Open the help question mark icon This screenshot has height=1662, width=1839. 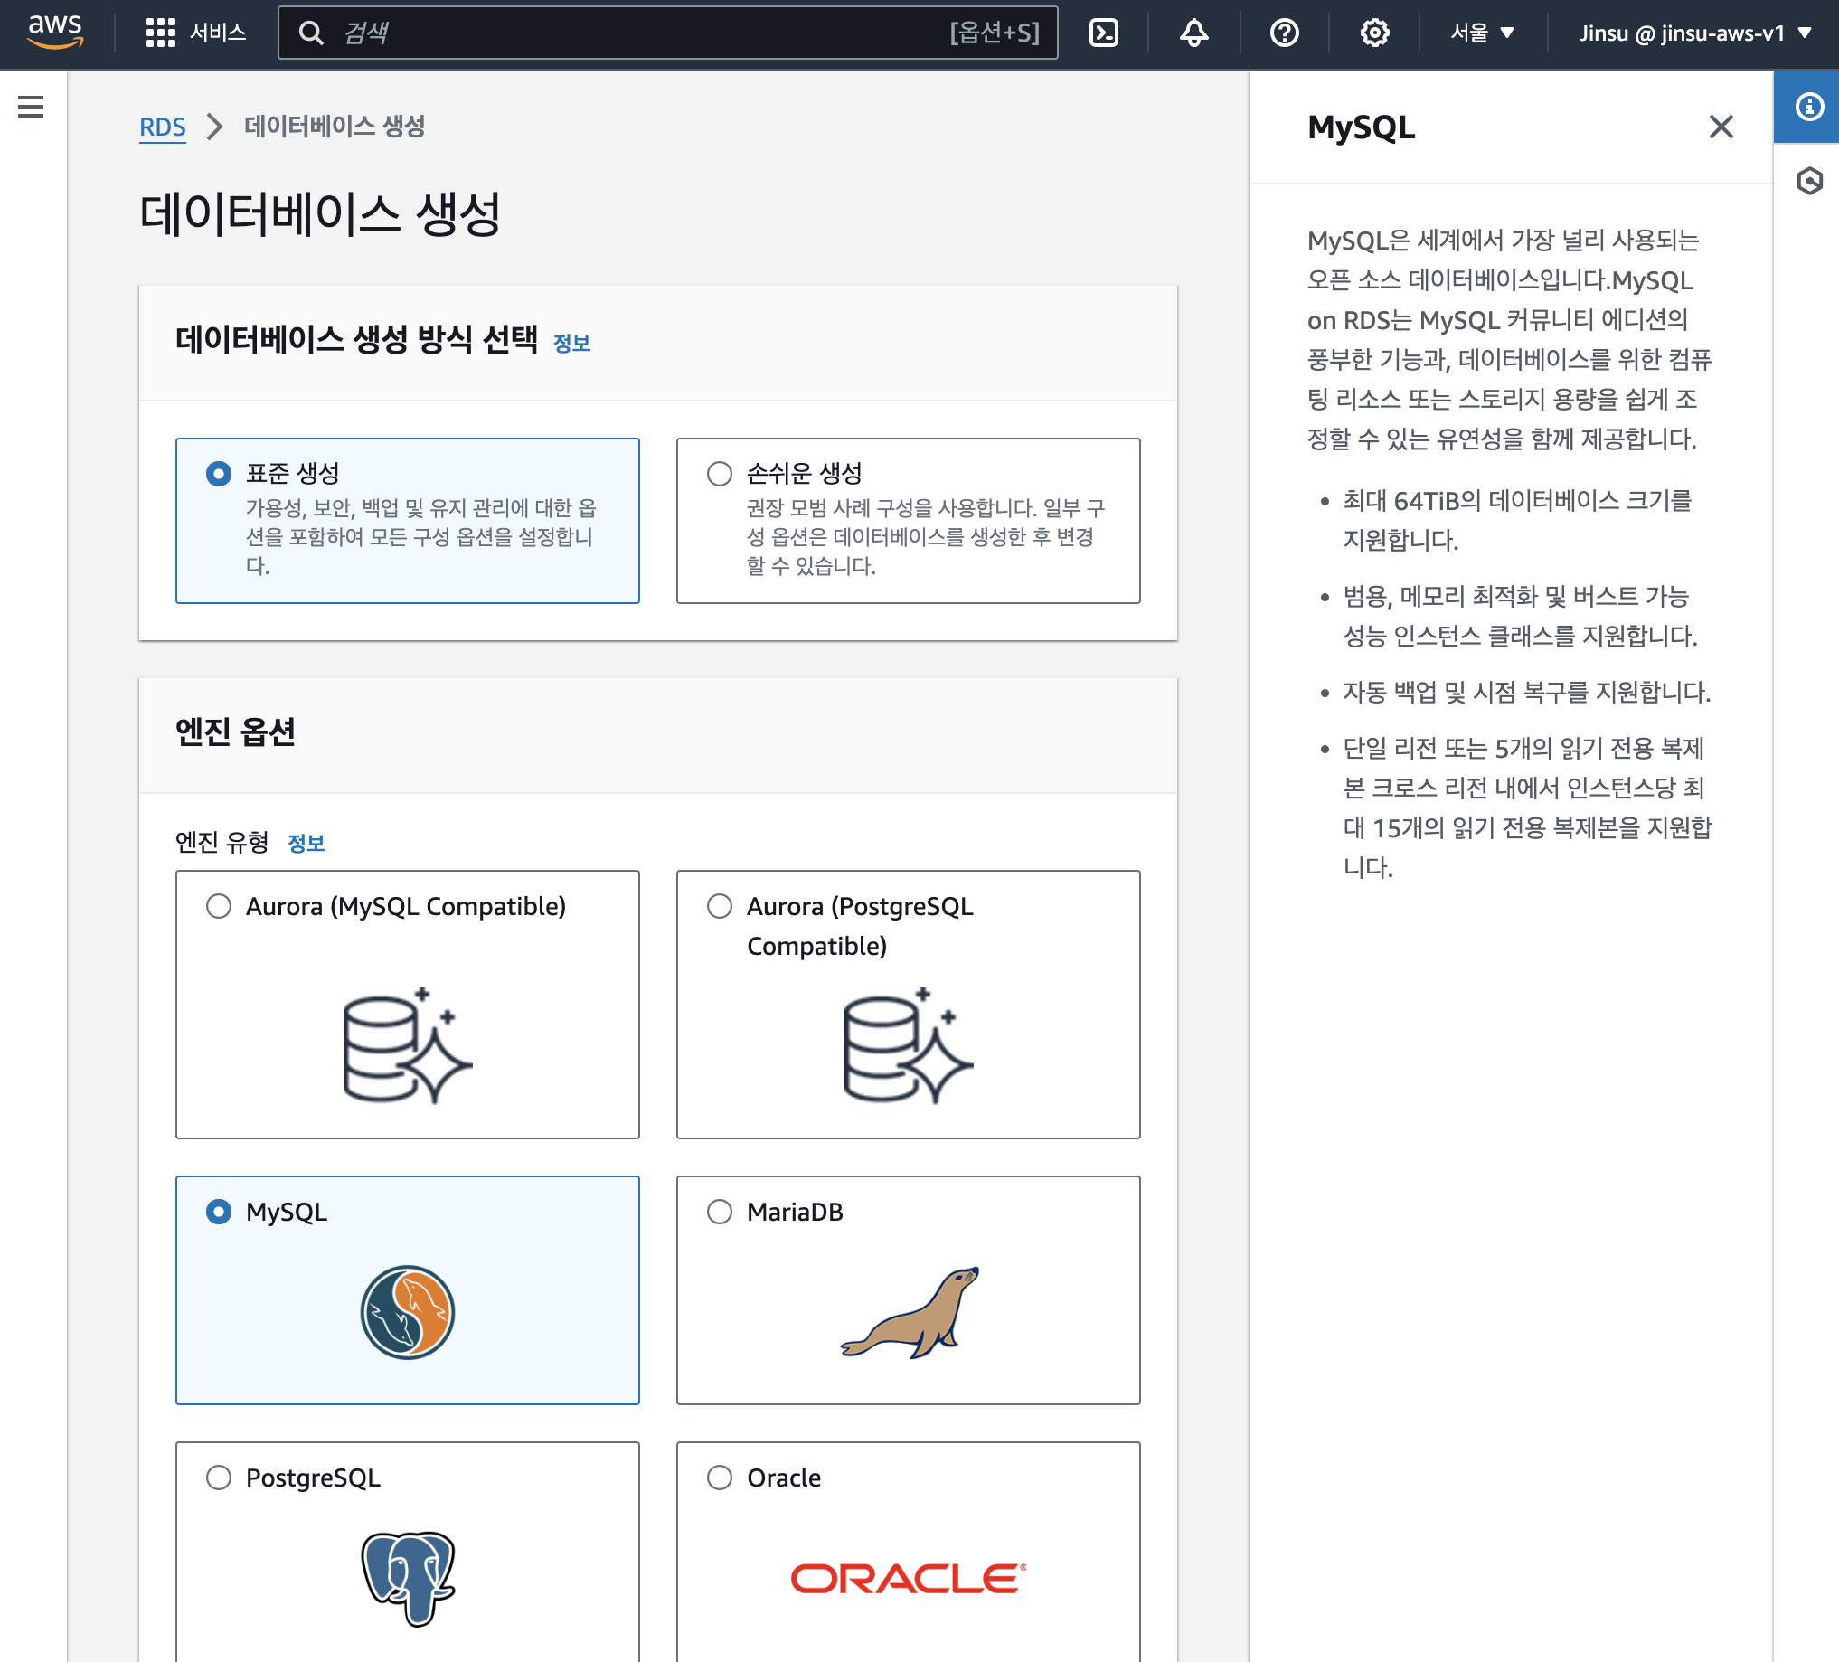1284,33
